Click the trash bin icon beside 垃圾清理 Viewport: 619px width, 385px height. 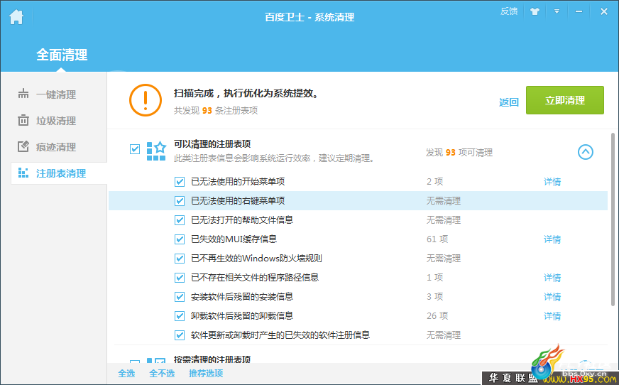[x=23, y=120]
